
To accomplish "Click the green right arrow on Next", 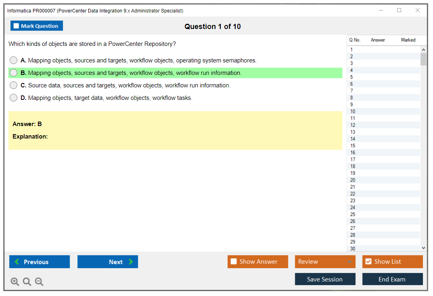I will point(131,262).
